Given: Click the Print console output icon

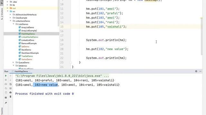Looking at the screenshot, I should (x=11, y=92).
